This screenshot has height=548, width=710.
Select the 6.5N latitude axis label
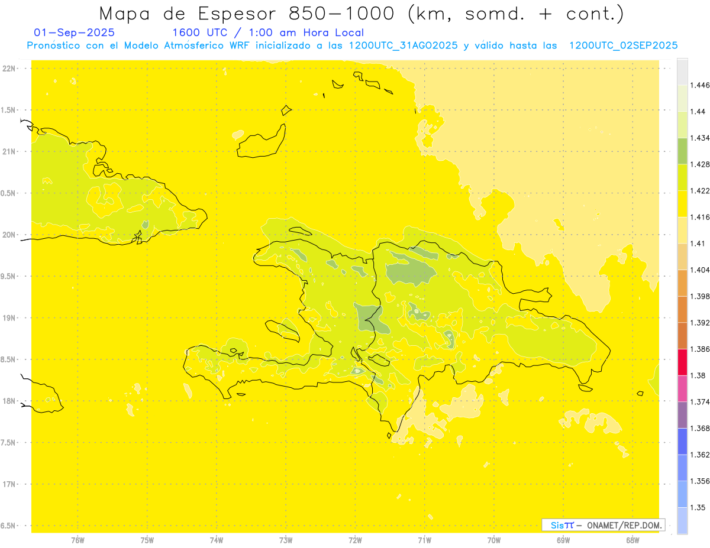[x=9, y=526]
